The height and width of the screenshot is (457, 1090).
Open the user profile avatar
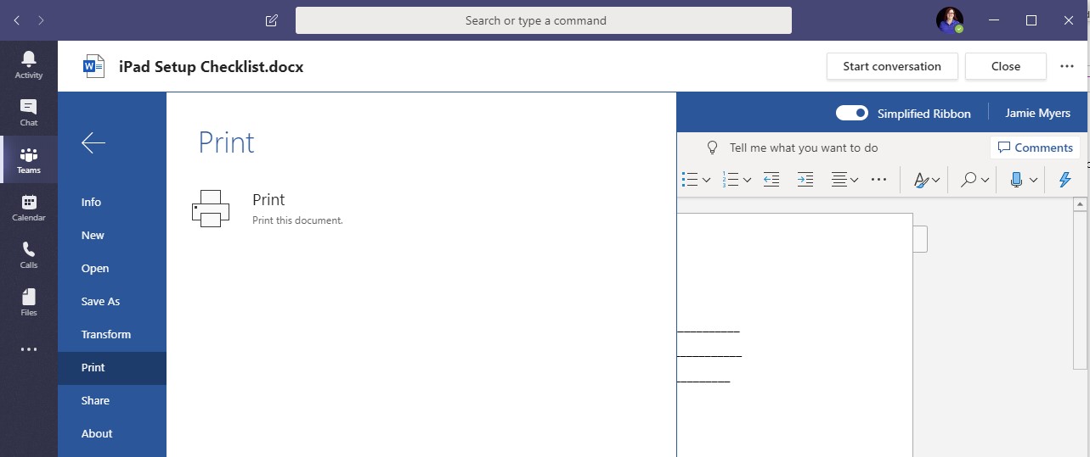point(949,20)
